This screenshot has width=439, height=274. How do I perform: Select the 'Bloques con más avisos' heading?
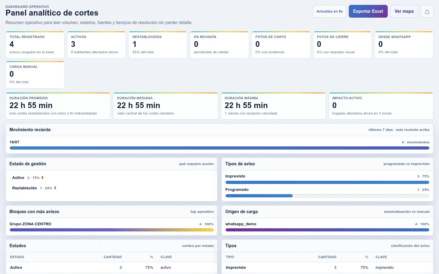tap(34, 212)
